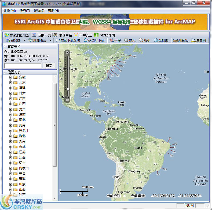This screenshot has height=210, width=212.
Task: Click the 例1:北京紫禁城 example text
Action: click(16, 52)
